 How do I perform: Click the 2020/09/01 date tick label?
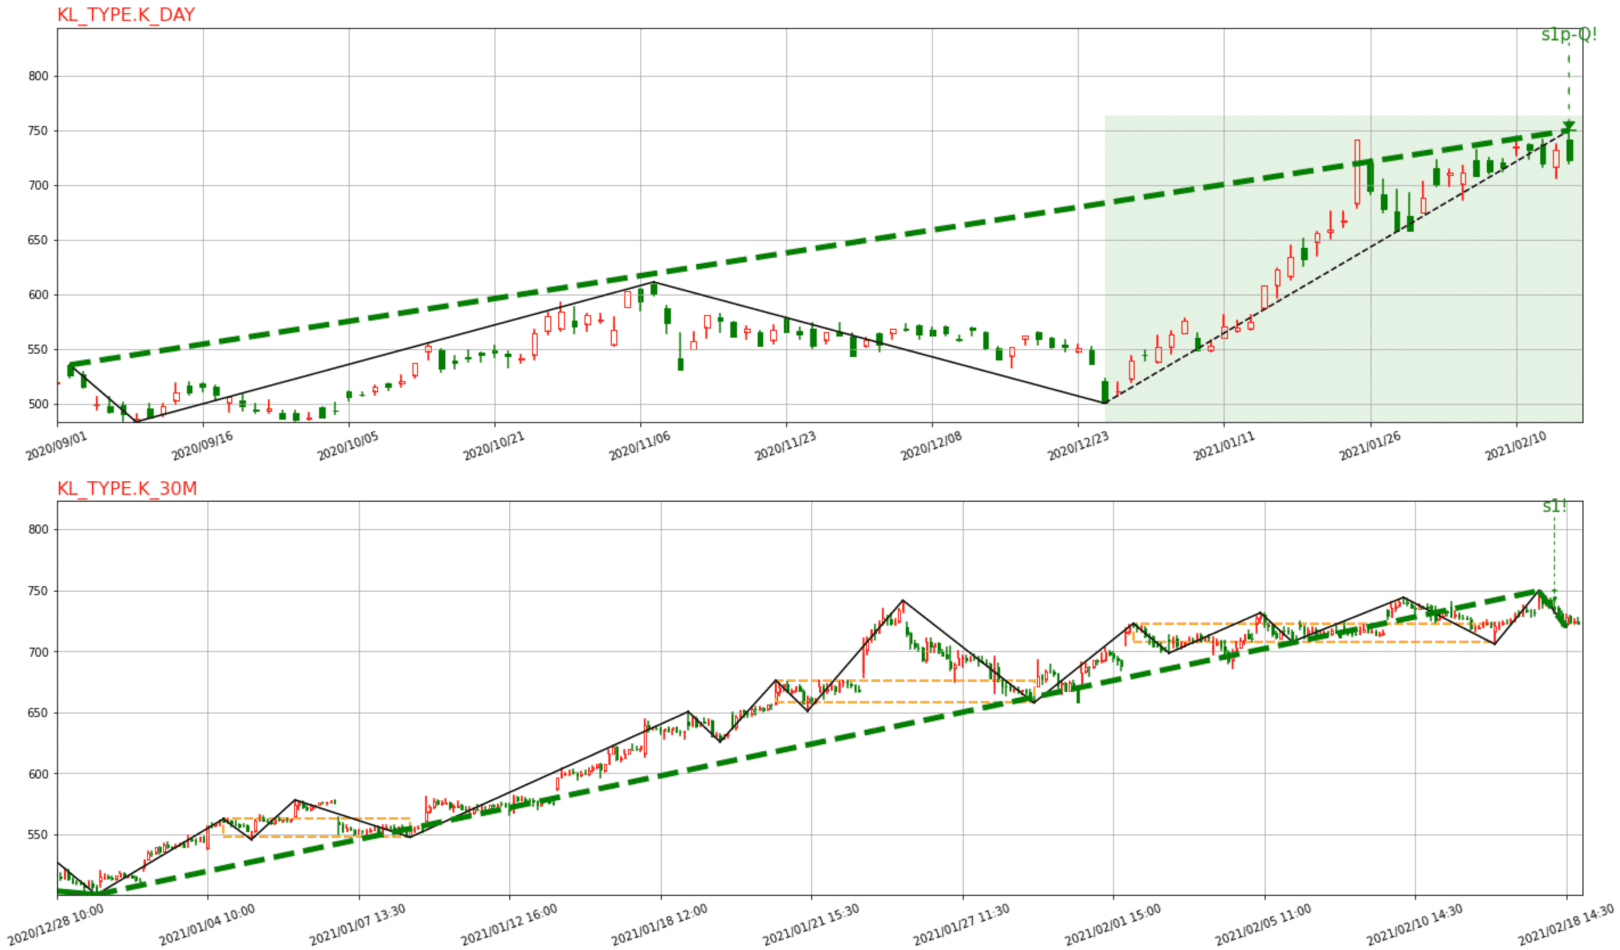point(56,446)
